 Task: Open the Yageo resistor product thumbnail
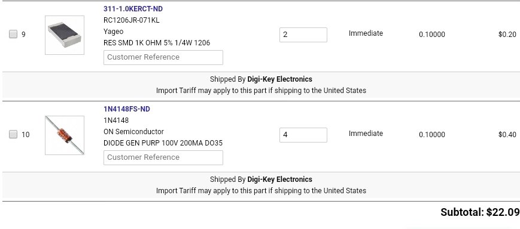click(x=65, y=35)
